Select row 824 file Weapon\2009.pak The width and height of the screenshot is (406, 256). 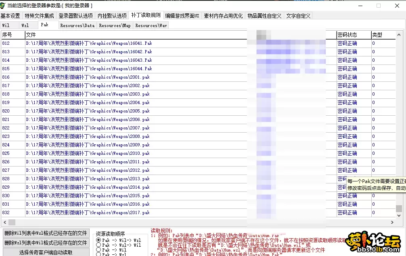(88, 145)
